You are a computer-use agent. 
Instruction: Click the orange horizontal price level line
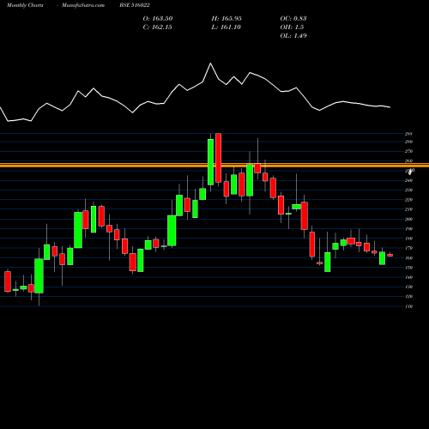pyautogui.click(x=214, y=165)
